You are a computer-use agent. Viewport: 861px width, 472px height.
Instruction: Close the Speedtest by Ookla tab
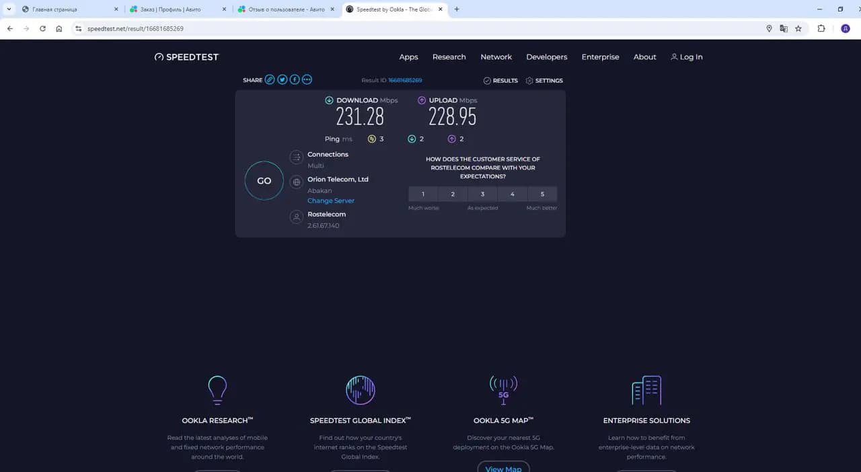441,9
